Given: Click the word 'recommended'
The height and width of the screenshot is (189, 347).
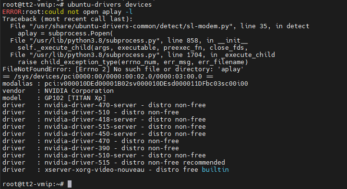Looking at the screenshot, I should tap(204, 162).
